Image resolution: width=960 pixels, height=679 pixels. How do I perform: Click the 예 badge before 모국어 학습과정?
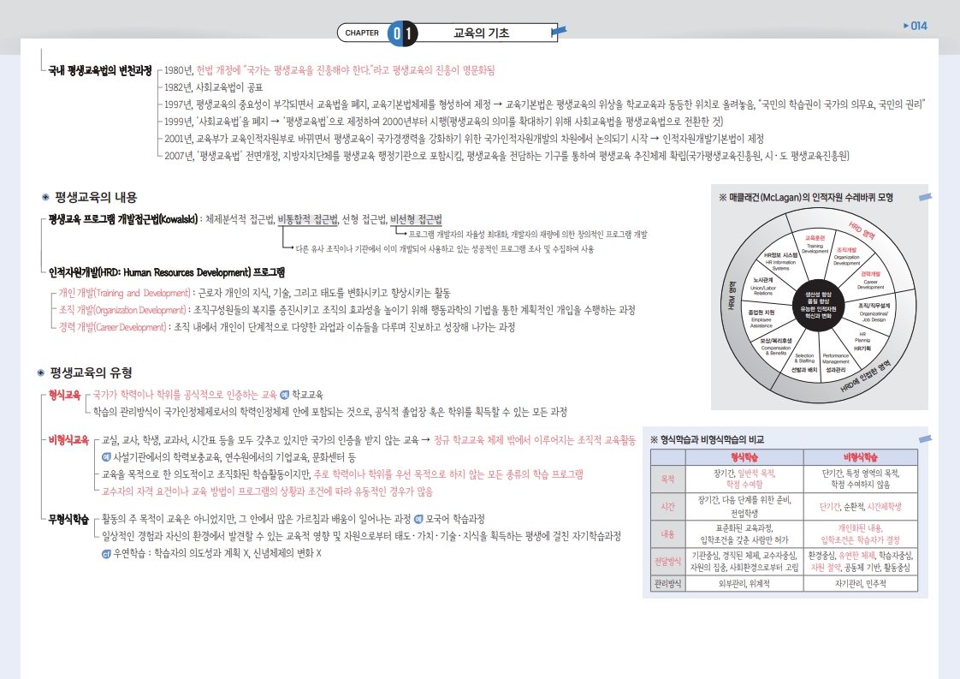[418, 519]
